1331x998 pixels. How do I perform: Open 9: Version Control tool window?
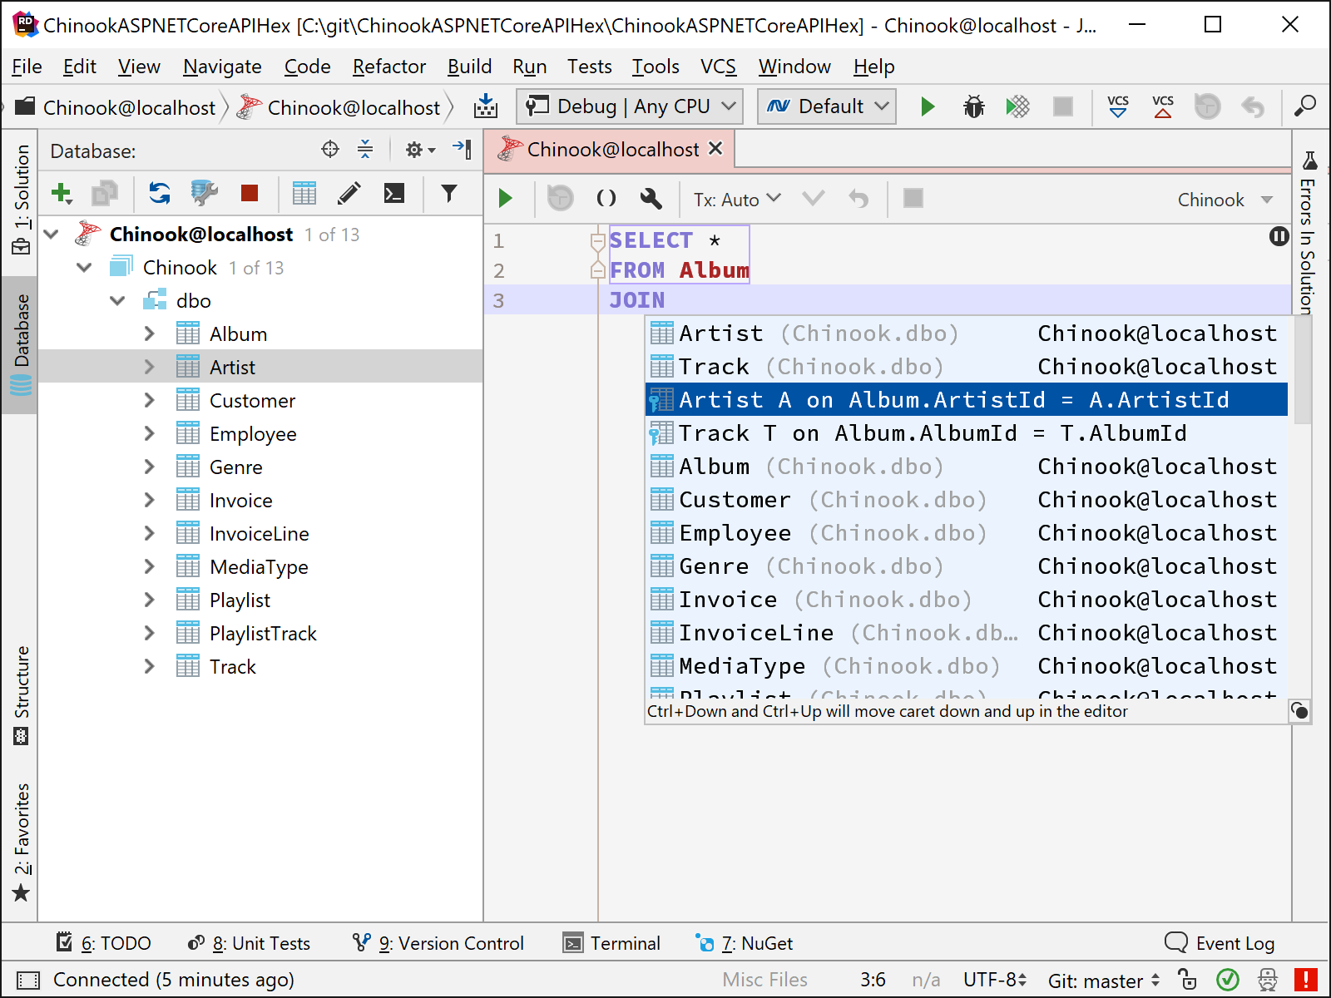click(438, 943)
